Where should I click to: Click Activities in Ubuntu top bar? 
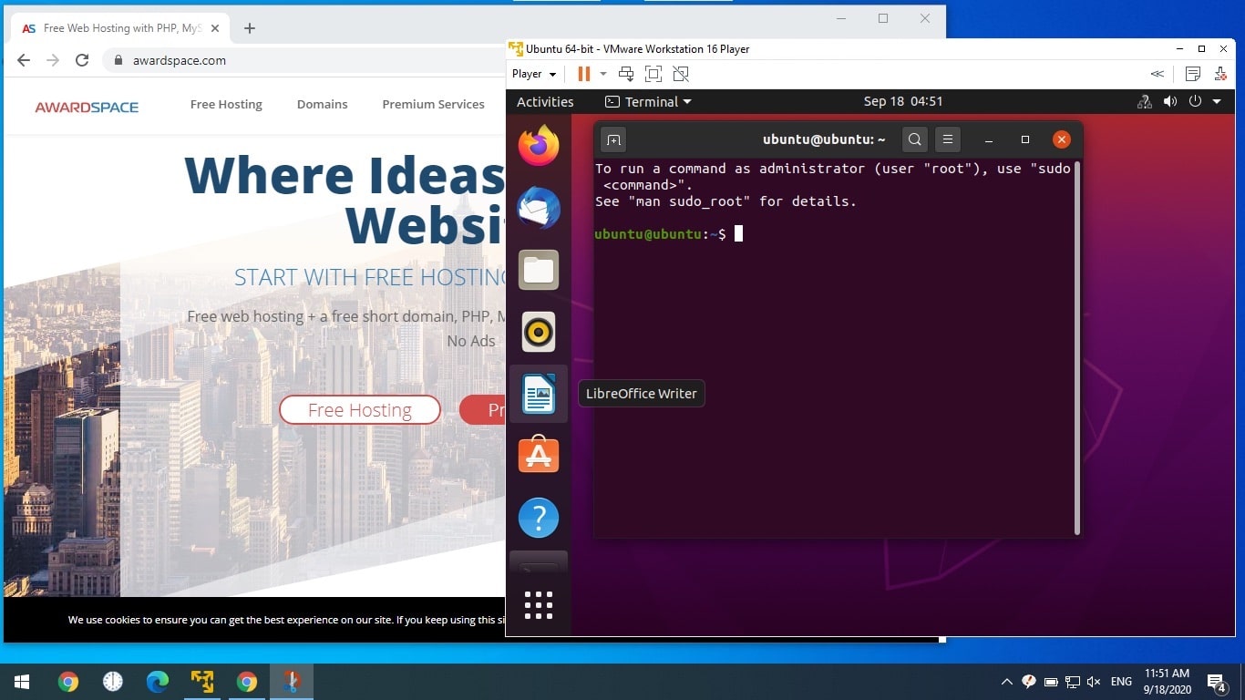point(545,102)
